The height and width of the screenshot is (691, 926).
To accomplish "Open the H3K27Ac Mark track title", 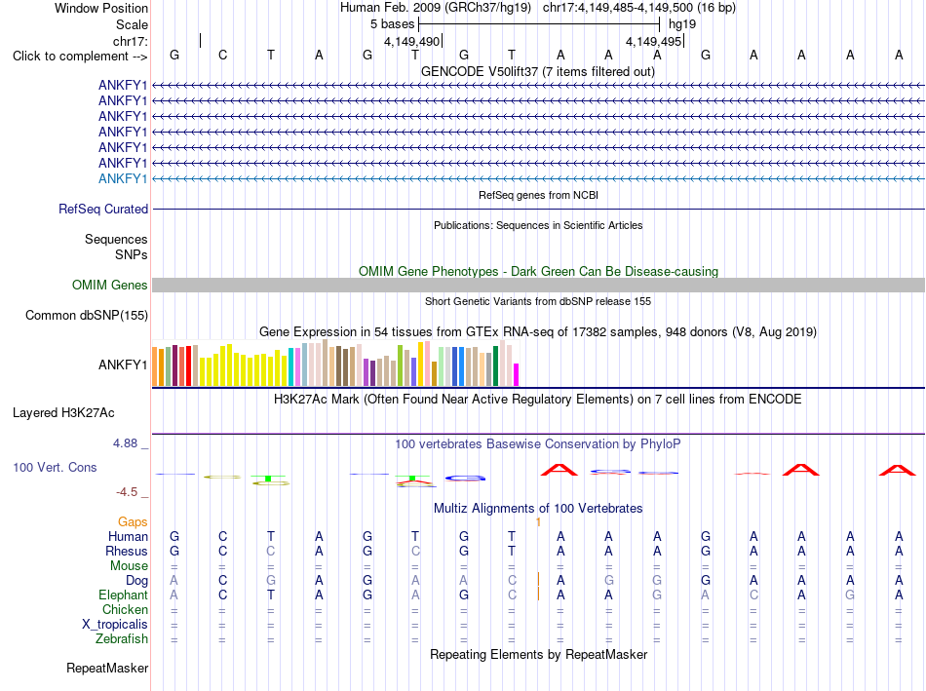I will 538,400.
